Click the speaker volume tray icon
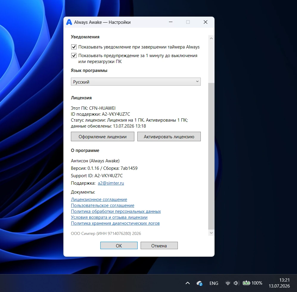Image resolution: width=297 pixels, height=292 pixels. coord(236,283)
